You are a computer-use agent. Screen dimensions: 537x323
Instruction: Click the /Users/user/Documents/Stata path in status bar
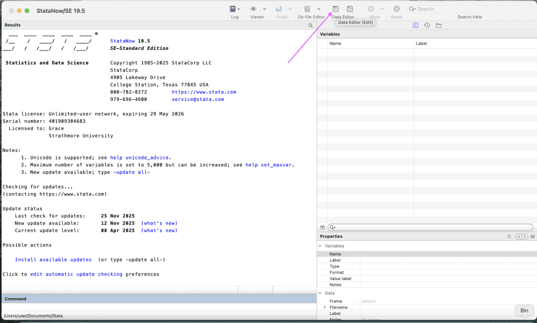(x=33, y=316)
